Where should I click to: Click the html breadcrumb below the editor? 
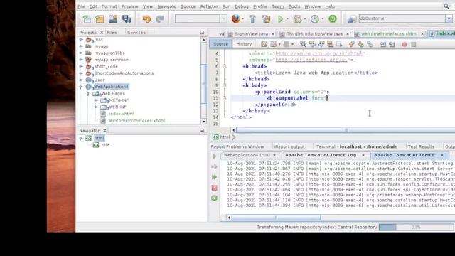225,137
